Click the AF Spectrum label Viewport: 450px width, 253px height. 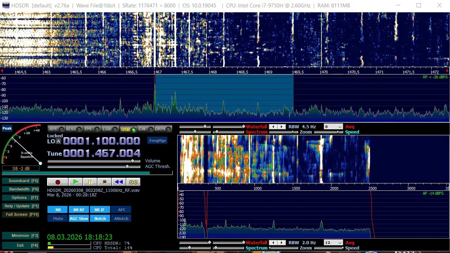click(x=256, y=248)
